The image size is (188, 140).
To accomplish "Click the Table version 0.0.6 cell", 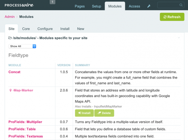I will [x=64, y=129].
